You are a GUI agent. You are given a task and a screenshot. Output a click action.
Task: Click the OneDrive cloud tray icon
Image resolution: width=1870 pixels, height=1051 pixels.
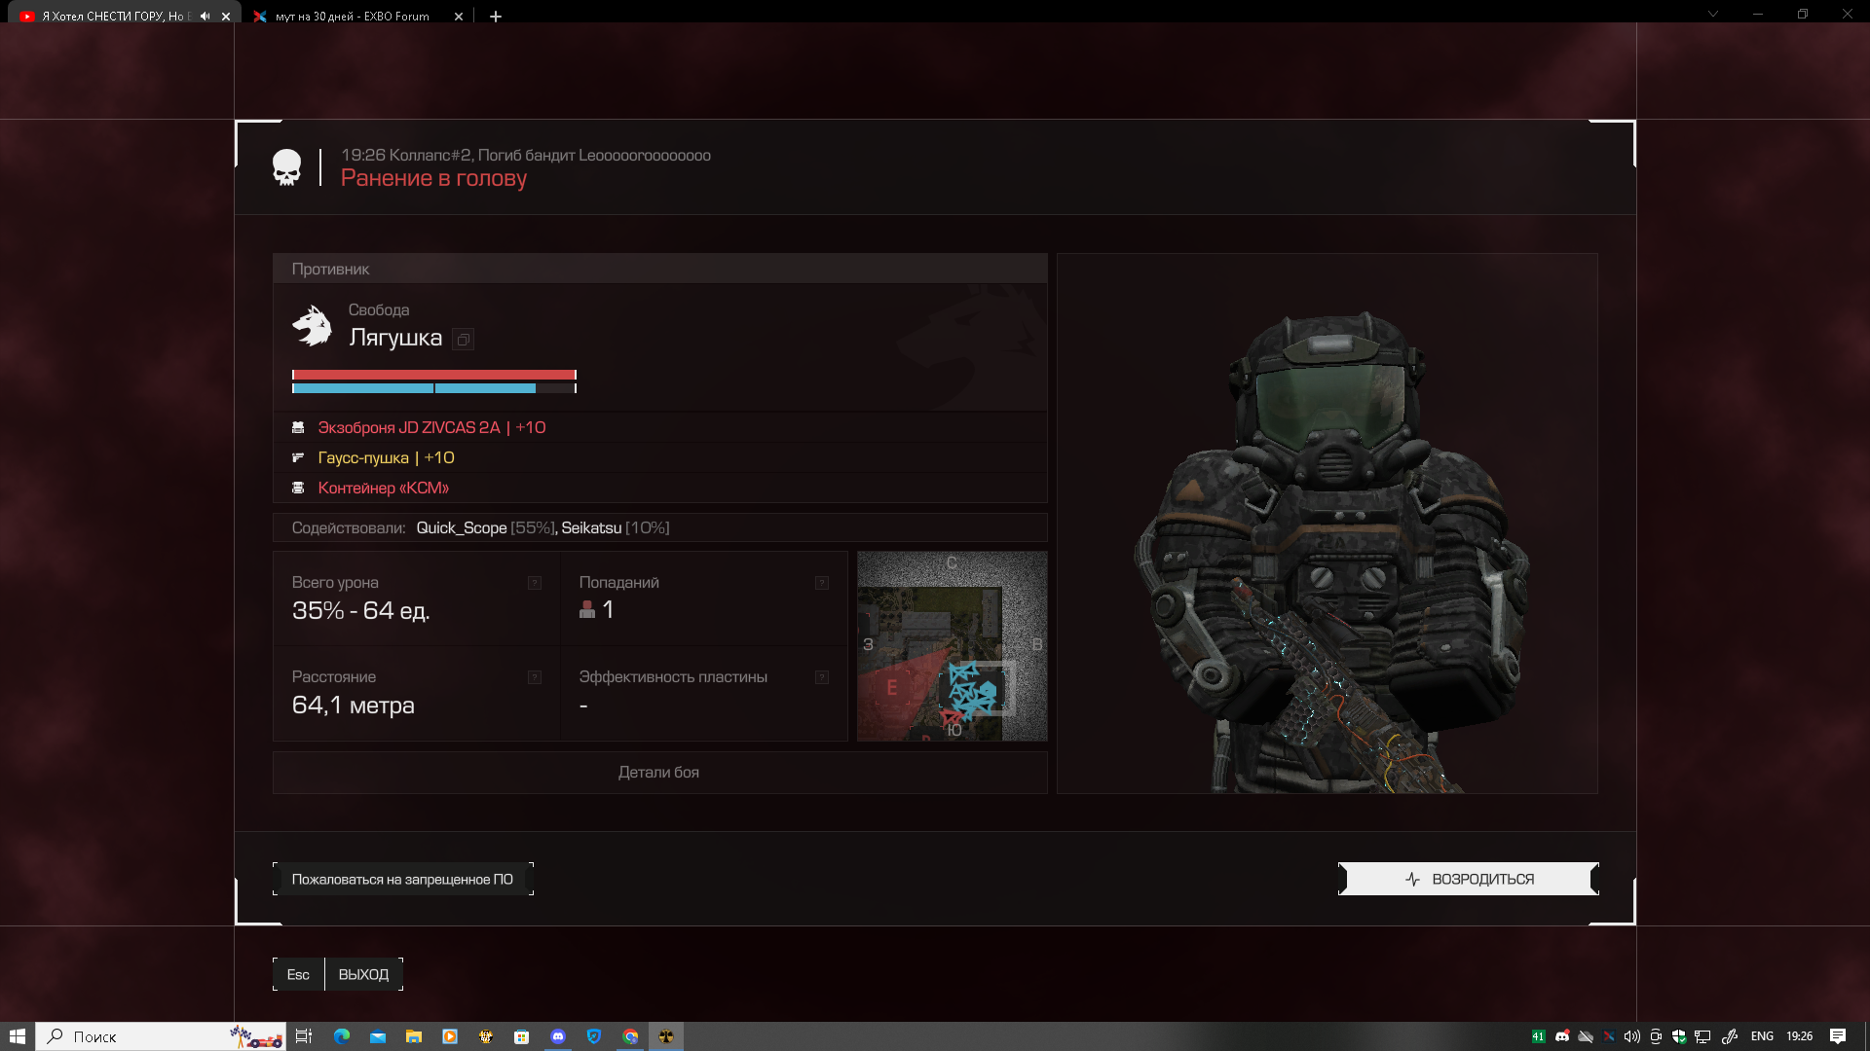tap(1586, 1036)
